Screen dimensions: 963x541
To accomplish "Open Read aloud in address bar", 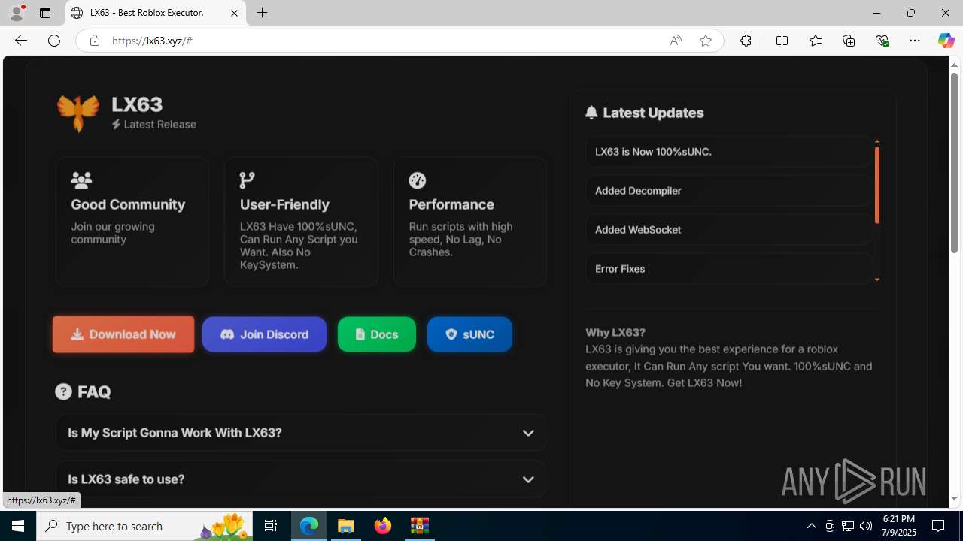I will (676, 41).
